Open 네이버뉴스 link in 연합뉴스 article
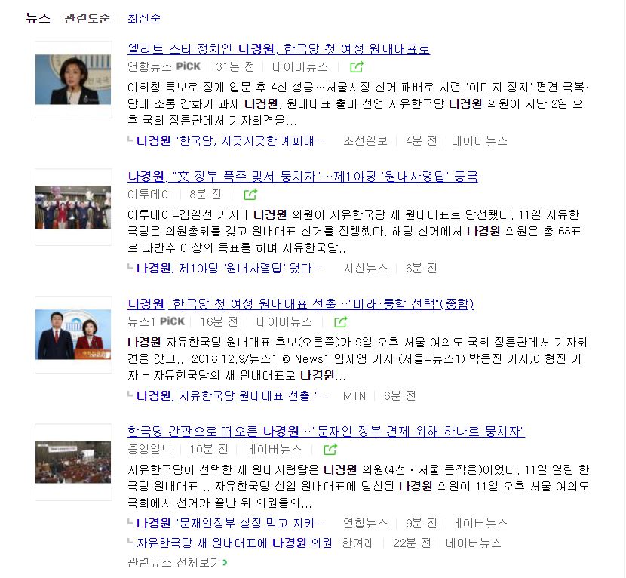 click(x=300, y=66)
